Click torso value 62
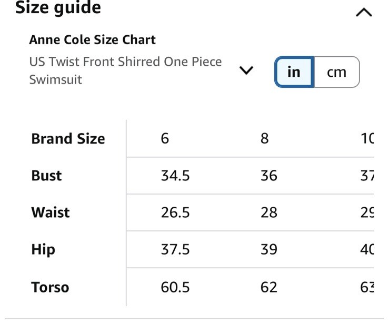 coord(268,287)
